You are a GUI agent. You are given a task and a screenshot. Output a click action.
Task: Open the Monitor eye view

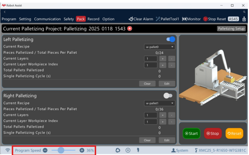point(191,19)
